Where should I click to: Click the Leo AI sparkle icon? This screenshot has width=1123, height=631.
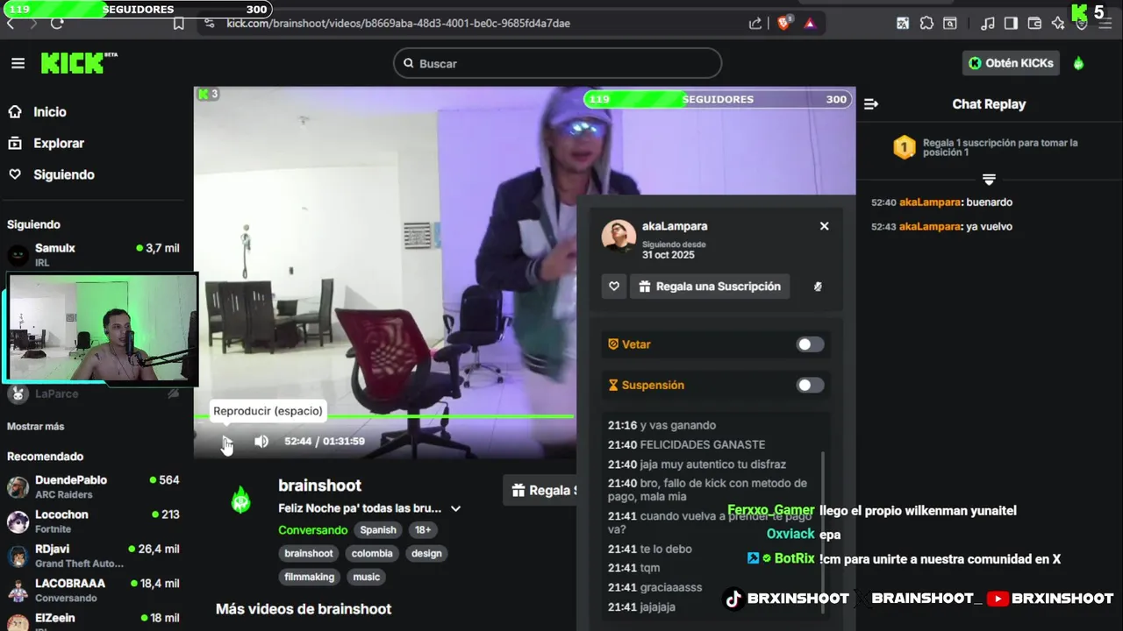(x=1058, y=24)
